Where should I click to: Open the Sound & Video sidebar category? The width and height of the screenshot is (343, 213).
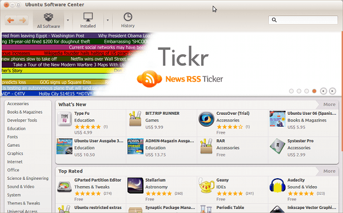click(21, 187)
